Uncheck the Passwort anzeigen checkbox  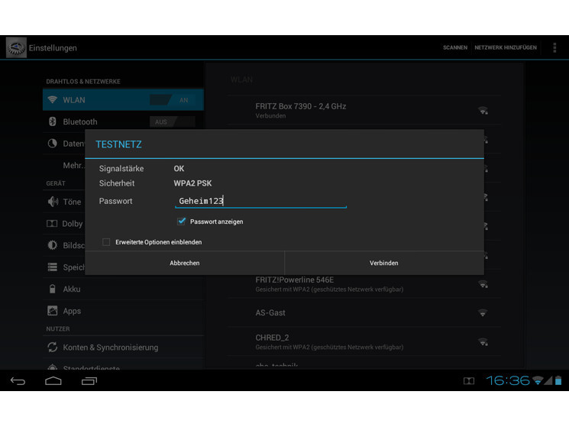pos(181,222)
